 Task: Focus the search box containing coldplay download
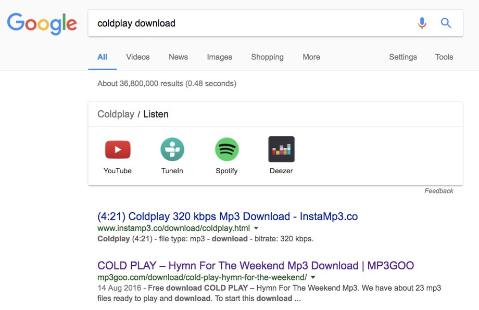point(250,23)
